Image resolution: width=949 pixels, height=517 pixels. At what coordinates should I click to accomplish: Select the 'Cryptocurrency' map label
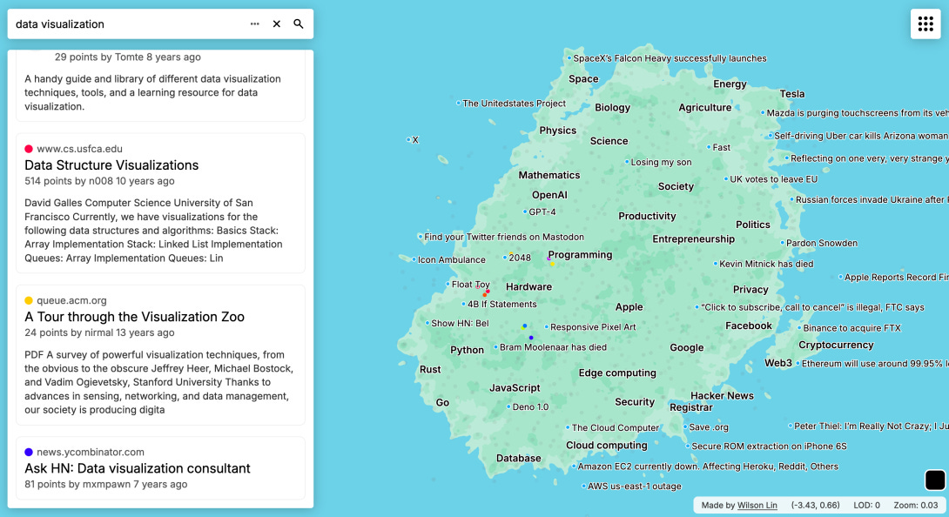[836, 345]
